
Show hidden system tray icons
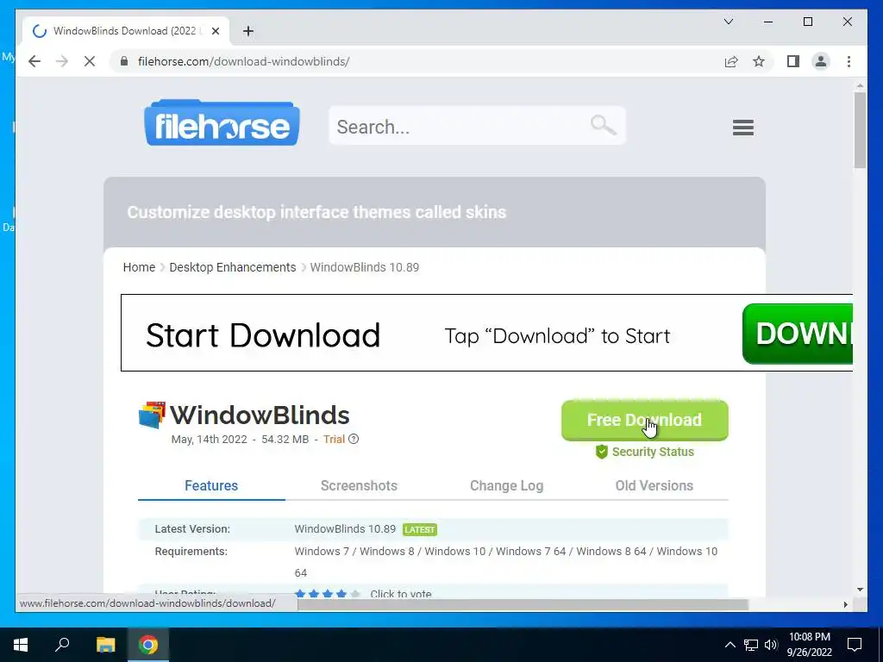(x=730, y=645)
